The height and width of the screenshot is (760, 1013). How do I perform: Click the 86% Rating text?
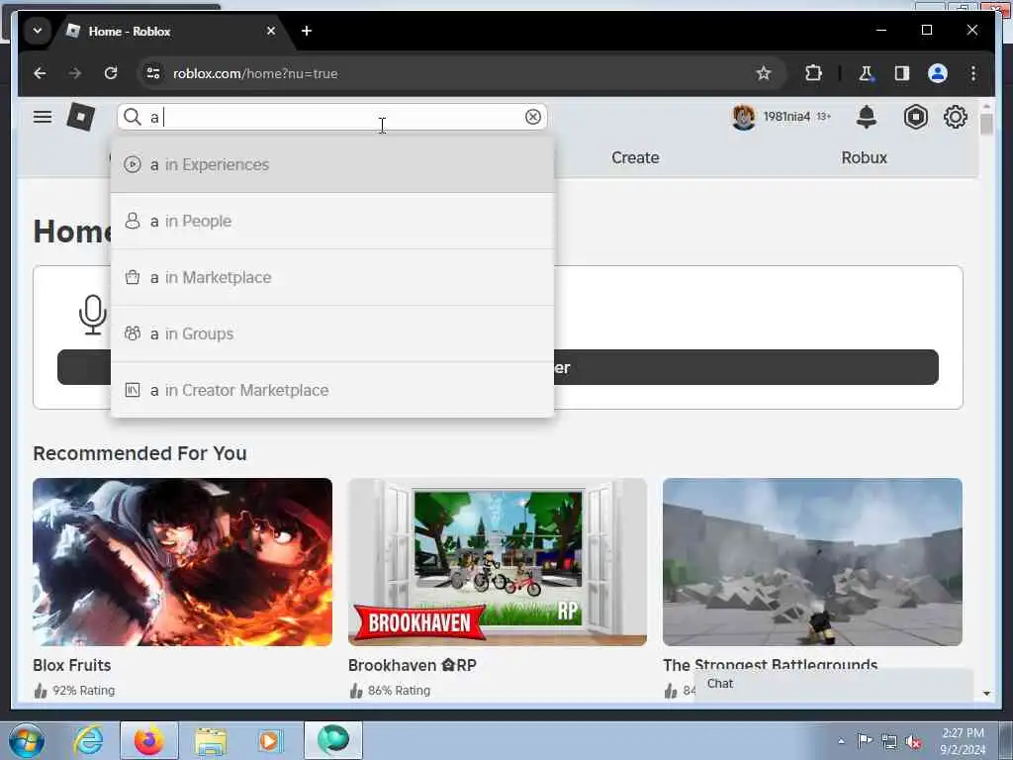pos(399,690)
